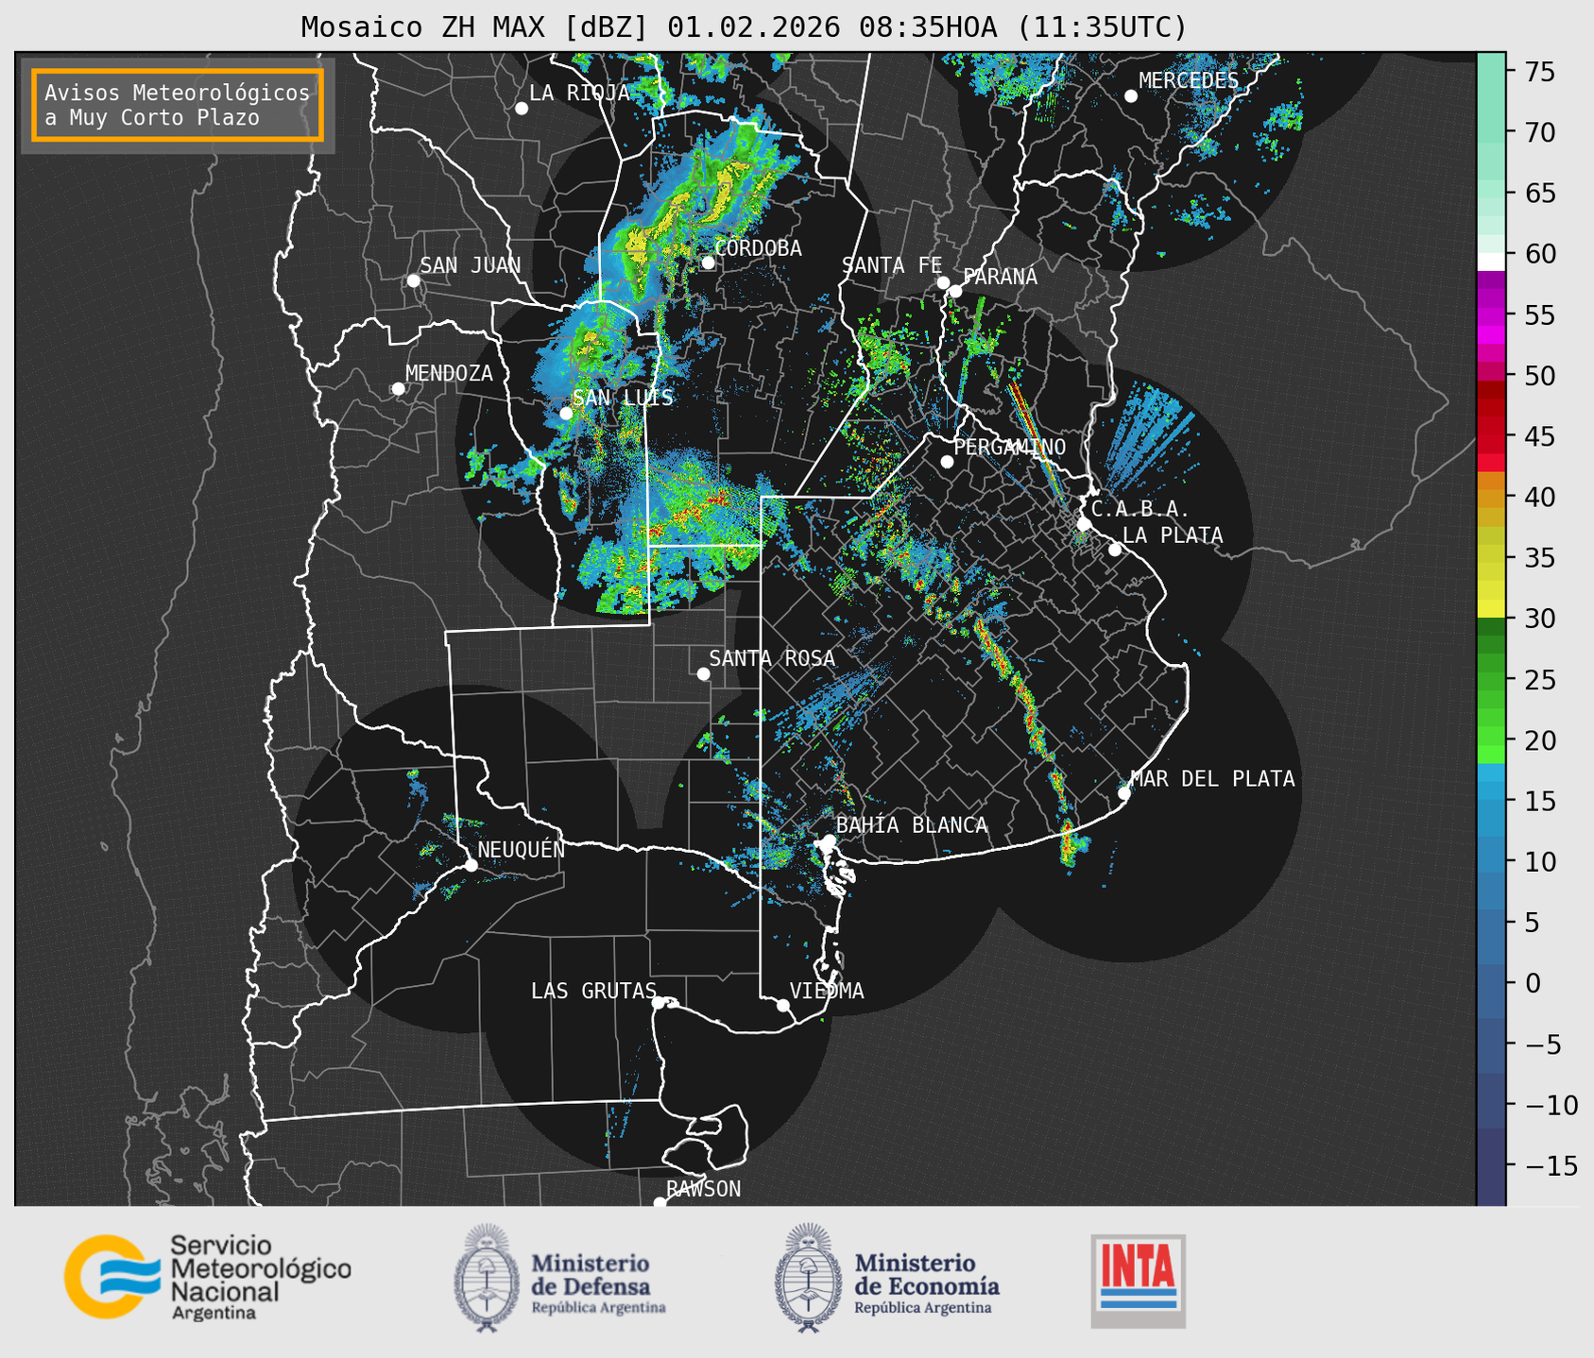Click the Santa Rosa city marker
This screenshot has width=1594, height=1358.
(703, 673)
